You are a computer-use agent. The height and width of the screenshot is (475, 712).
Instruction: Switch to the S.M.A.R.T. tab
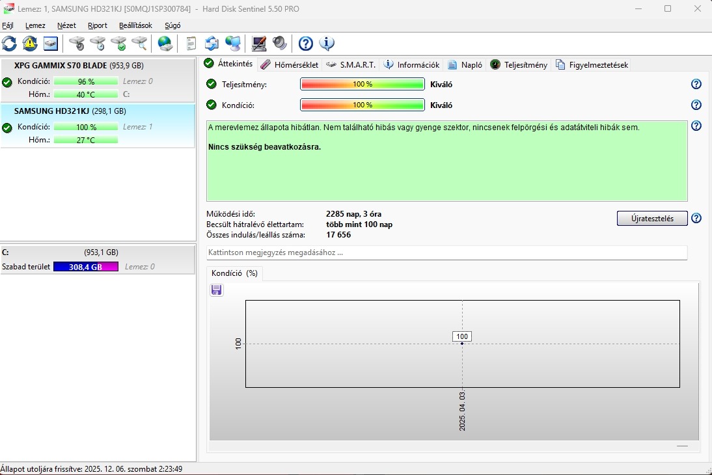[351, 64]
